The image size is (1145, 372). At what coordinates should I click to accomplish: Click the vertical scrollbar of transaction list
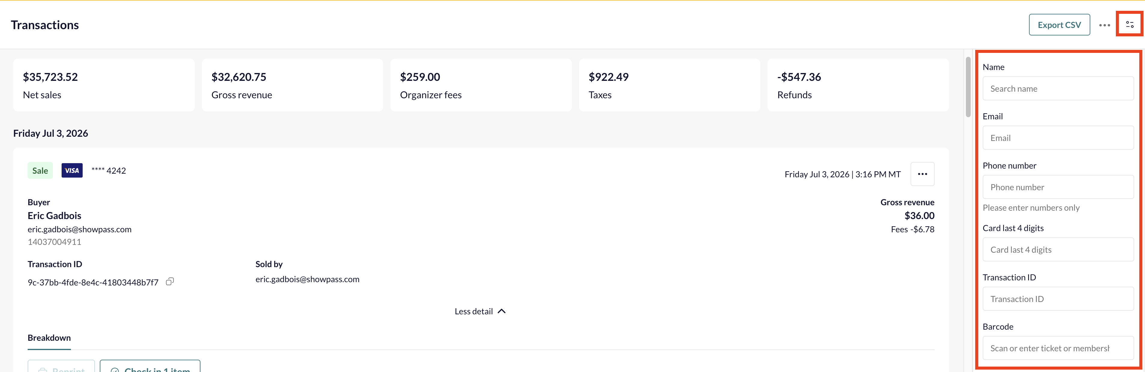[968, 87]
